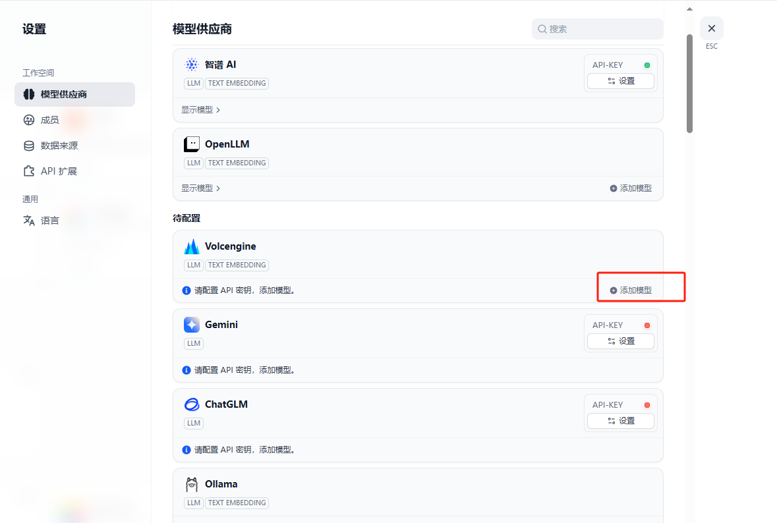Screen dimensions: 777x523
Task: Open 设置 for 智谱 AI API-KEY
Action: click(x=620, y=81)
